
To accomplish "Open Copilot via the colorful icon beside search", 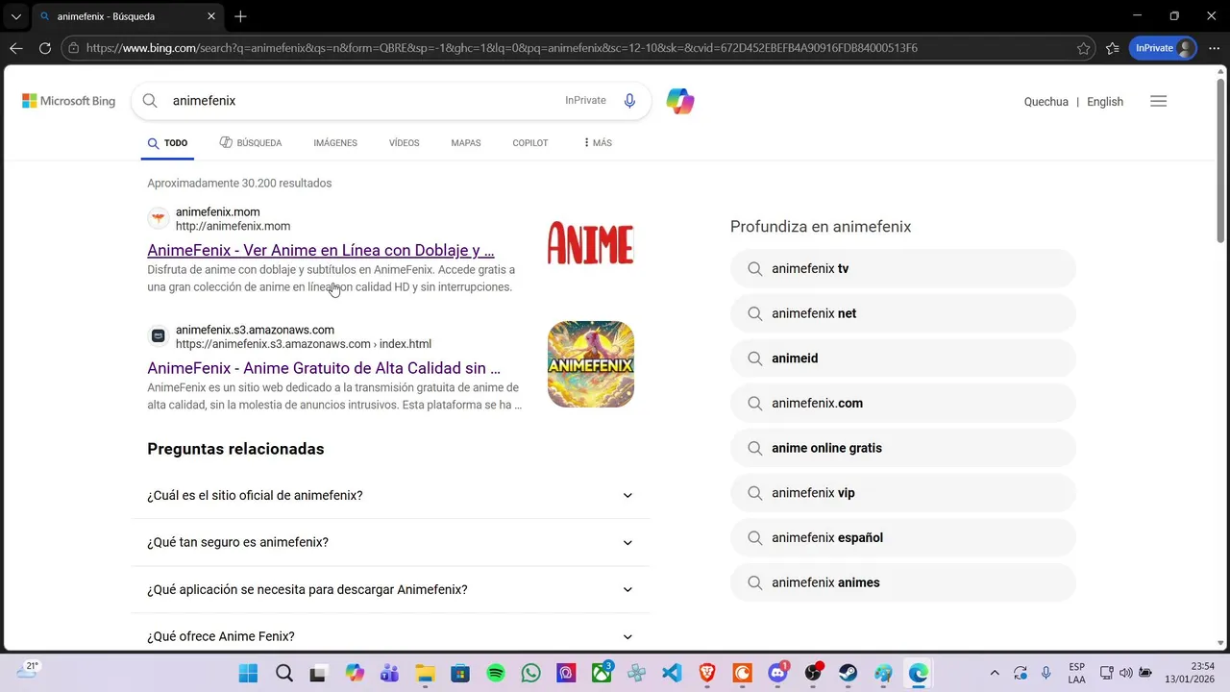I will pos(680,101).
